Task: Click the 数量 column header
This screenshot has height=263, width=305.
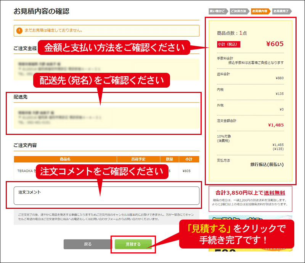Action: [x=169, y=159]
